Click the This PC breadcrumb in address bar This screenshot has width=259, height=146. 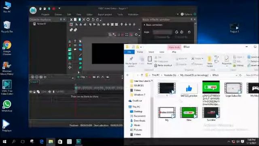point(156,75)
